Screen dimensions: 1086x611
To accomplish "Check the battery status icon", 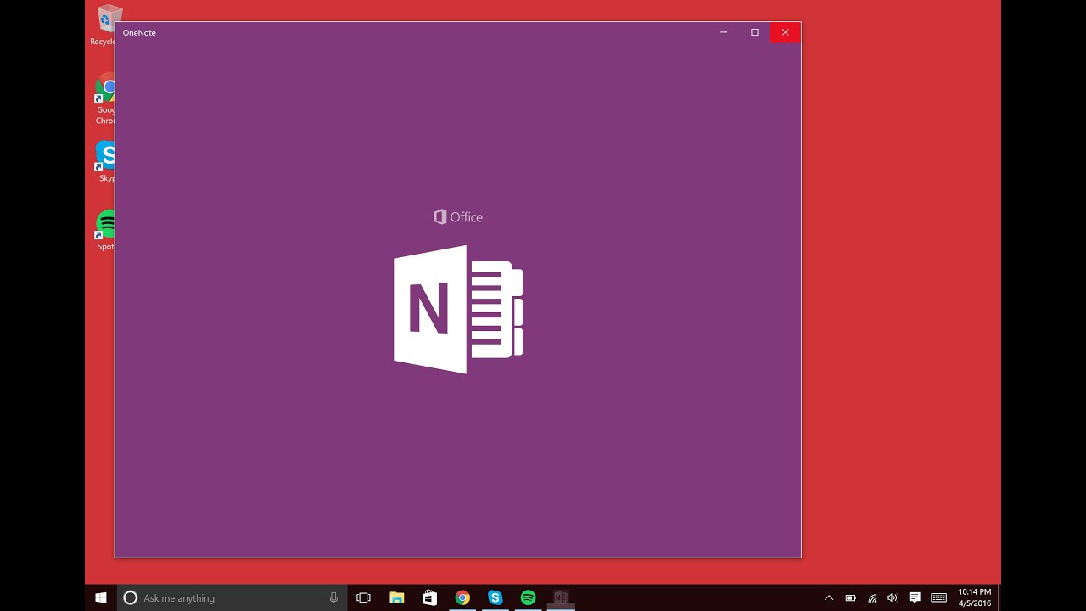I will tap(850, 597).
